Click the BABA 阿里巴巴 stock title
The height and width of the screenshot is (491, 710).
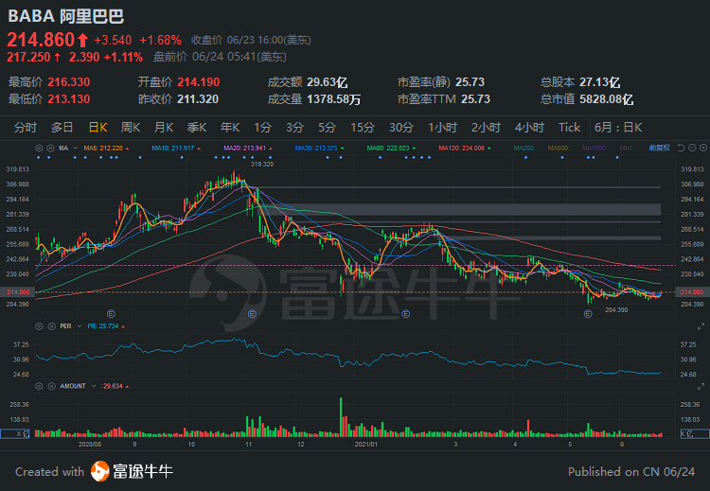(66, 16)
